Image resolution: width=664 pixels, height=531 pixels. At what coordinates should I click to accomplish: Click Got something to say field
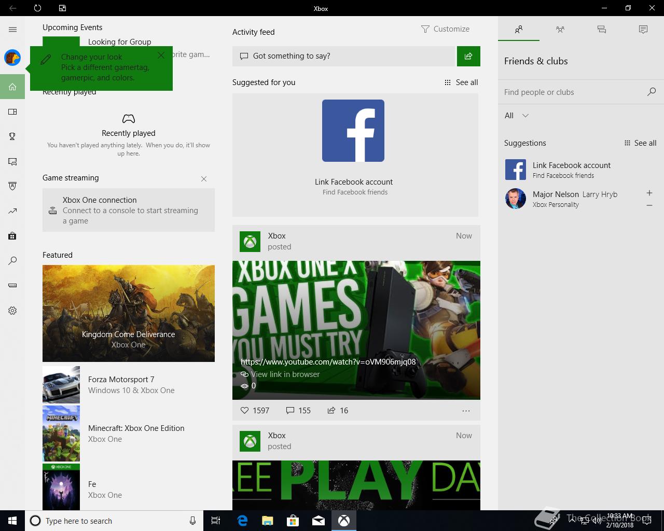(x=343, y=56)
